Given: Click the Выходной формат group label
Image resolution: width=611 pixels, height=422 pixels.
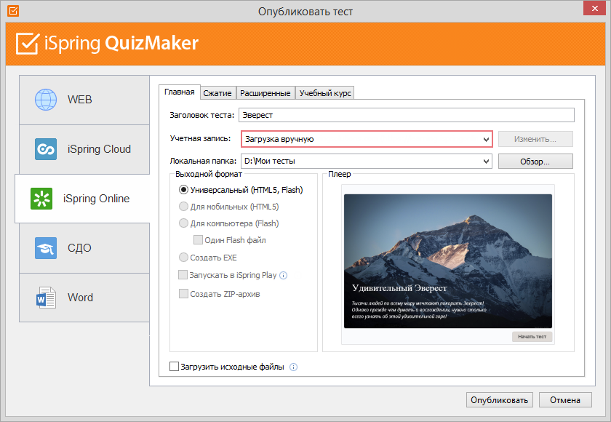Looking at the screenshot, I should click(209, 174).
